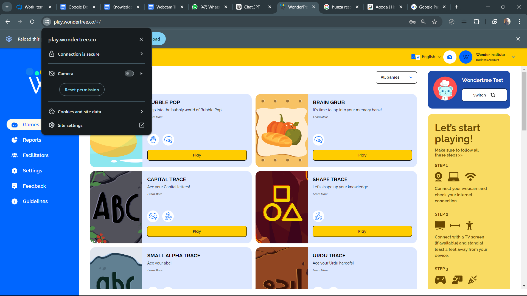Open Reports in sidebar
The width and height of the screenshot is (527, 296).
(x=26, y=140)
